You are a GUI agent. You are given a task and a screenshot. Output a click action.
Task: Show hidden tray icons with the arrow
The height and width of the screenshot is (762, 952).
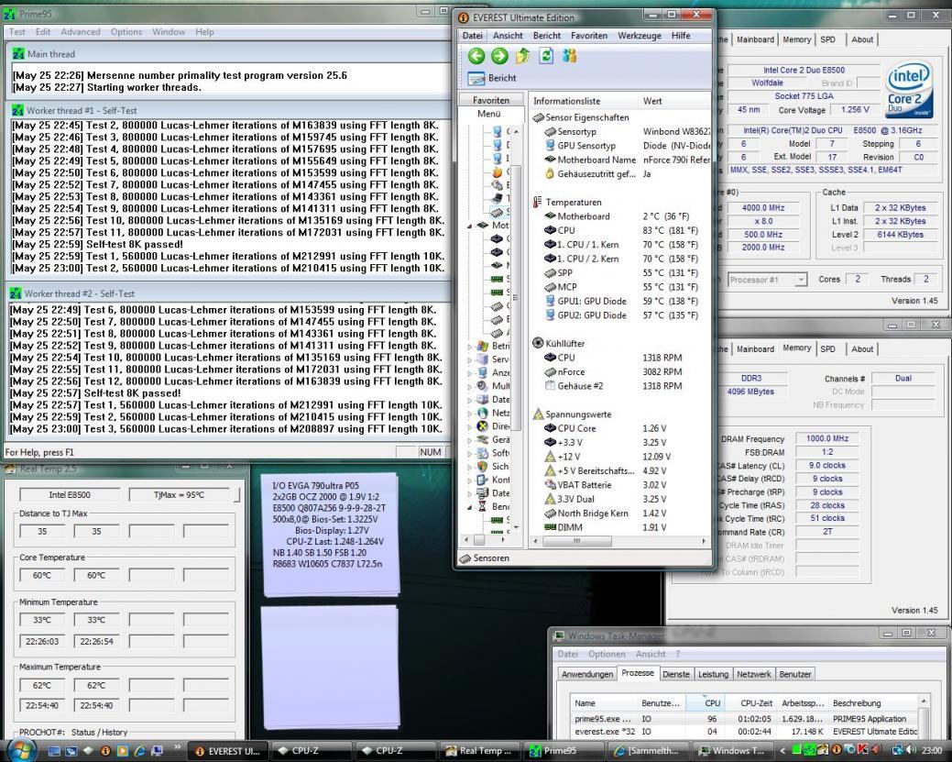(782, 751)
